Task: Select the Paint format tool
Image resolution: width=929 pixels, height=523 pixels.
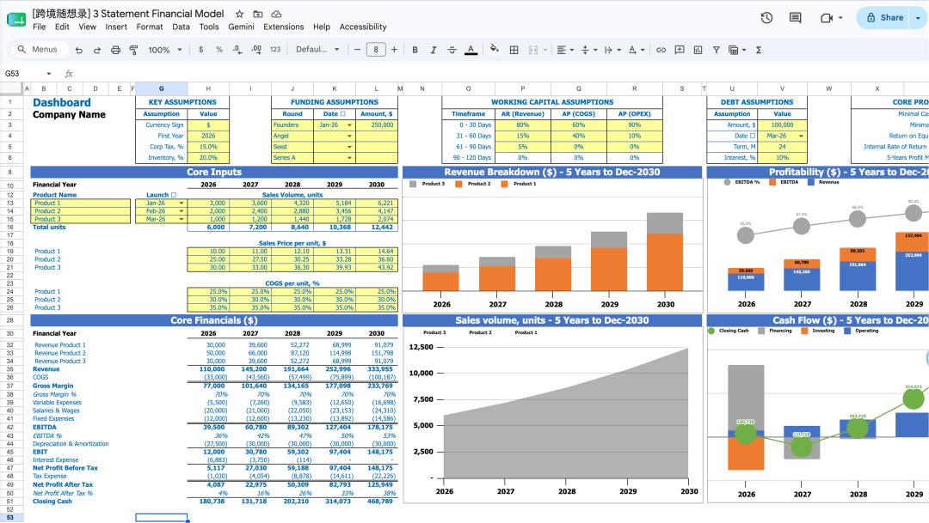Action: pyautogui.click(x=134, y=51)
